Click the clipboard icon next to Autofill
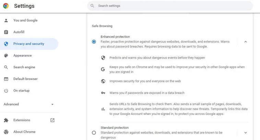The height and width of the screenshot is (140, 260). 6,32
